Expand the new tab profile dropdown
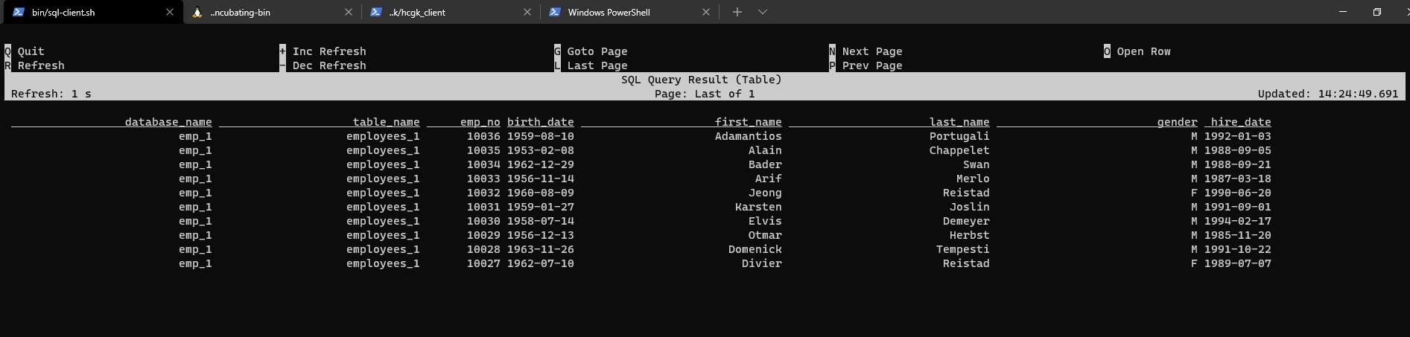1410x337 pixels. 763,12
